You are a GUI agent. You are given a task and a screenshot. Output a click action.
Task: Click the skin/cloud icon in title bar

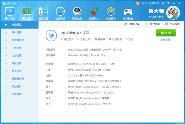(x=163, y=3)
